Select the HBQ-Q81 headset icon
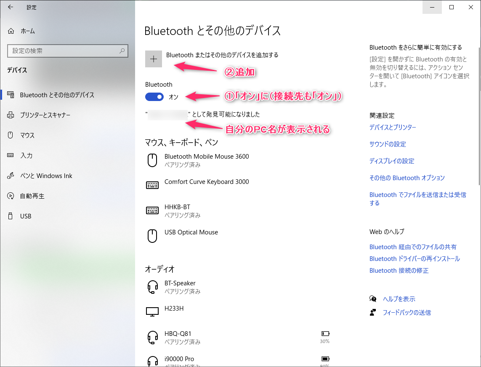Image resolution: width=481 pixels, height=367 pixels. coord(152,338)
